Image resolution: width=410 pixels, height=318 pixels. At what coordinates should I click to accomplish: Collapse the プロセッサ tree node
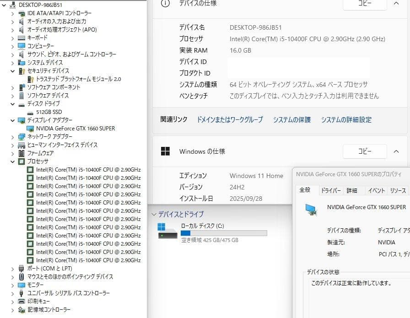tap(12, 161)
